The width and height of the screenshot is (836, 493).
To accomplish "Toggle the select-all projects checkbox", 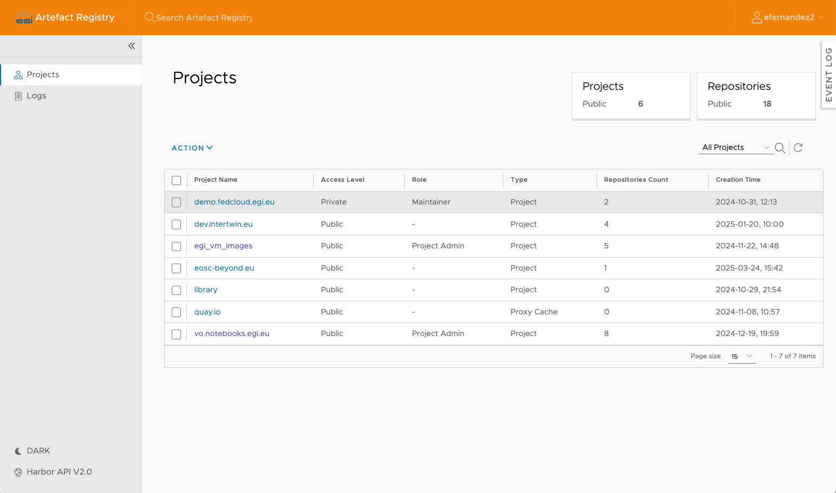I will (x=177, y=180).
